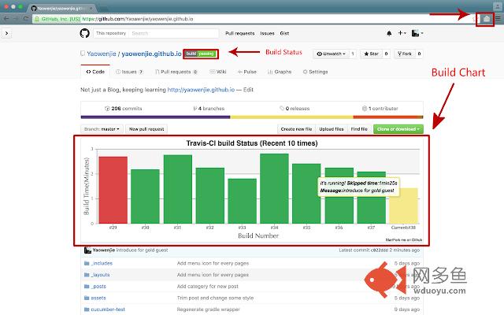504x315 pixels.
Task: Click 'Trim post and change some style' message
Action: tap(215, 298)
